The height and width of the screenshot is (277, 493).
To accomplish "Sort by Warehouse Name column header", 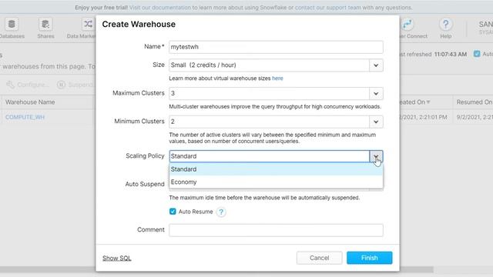I will pos(30,102).
